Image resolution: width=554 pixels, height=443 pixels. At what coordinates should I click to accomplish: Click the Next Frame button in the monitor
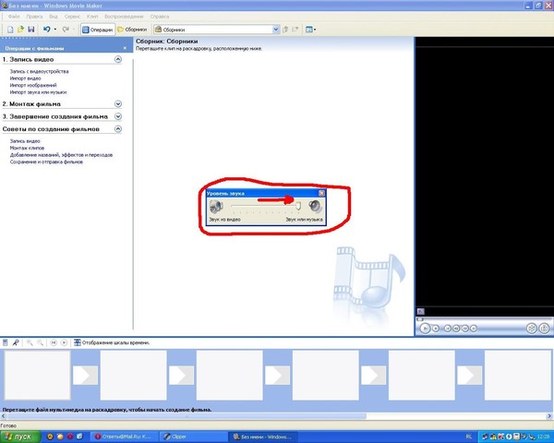click(465, 329)
